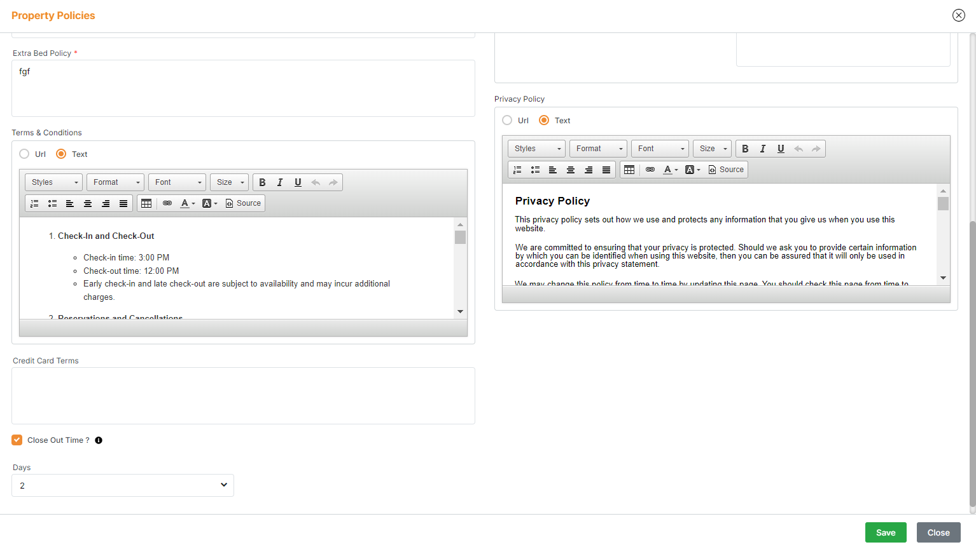This screenshot has height=547, width=976.
Task: Insert link in Terms & Conditions editor
Action: click(167, 203)
